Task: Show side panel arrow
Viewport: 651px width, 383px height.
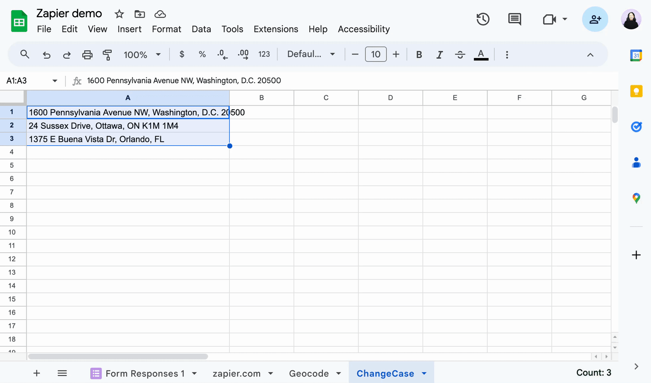Action: tap(636, 367)
